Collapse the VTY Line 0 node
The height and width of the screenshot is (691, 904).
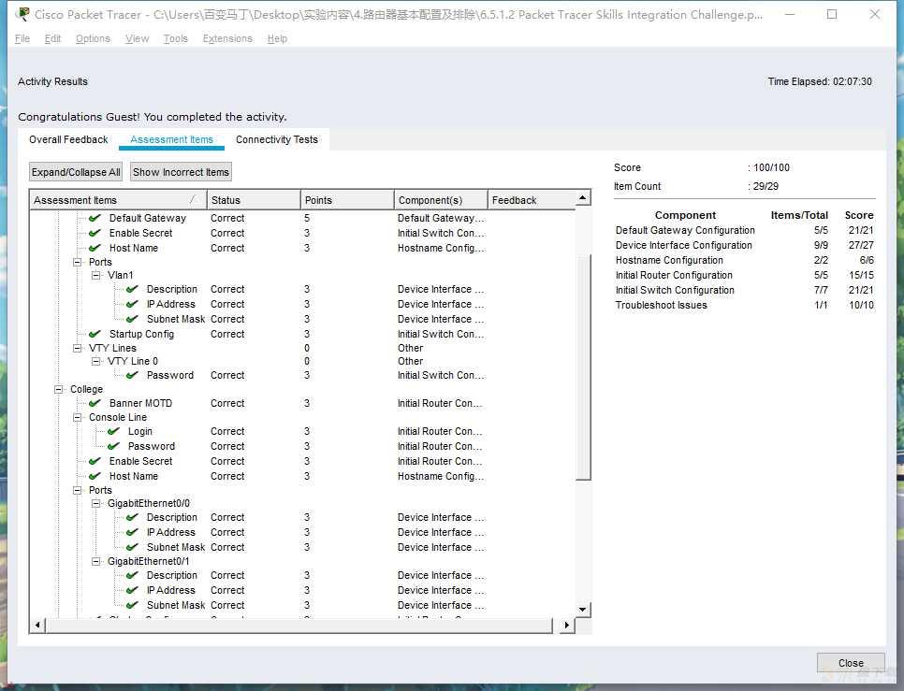pyautogui.click(x=95, y=361)
